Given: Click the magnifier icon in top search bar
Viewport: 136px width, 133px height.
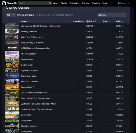Looking at the screenshot, I should click(x=50, y=3).
